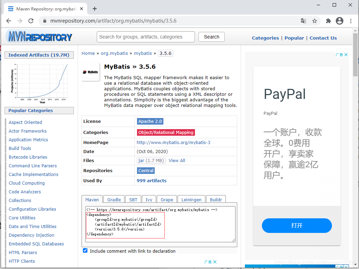The width and height of the screenshot is (359, 269).
Task: Open the 999 artifacts link
Action: 152,180
